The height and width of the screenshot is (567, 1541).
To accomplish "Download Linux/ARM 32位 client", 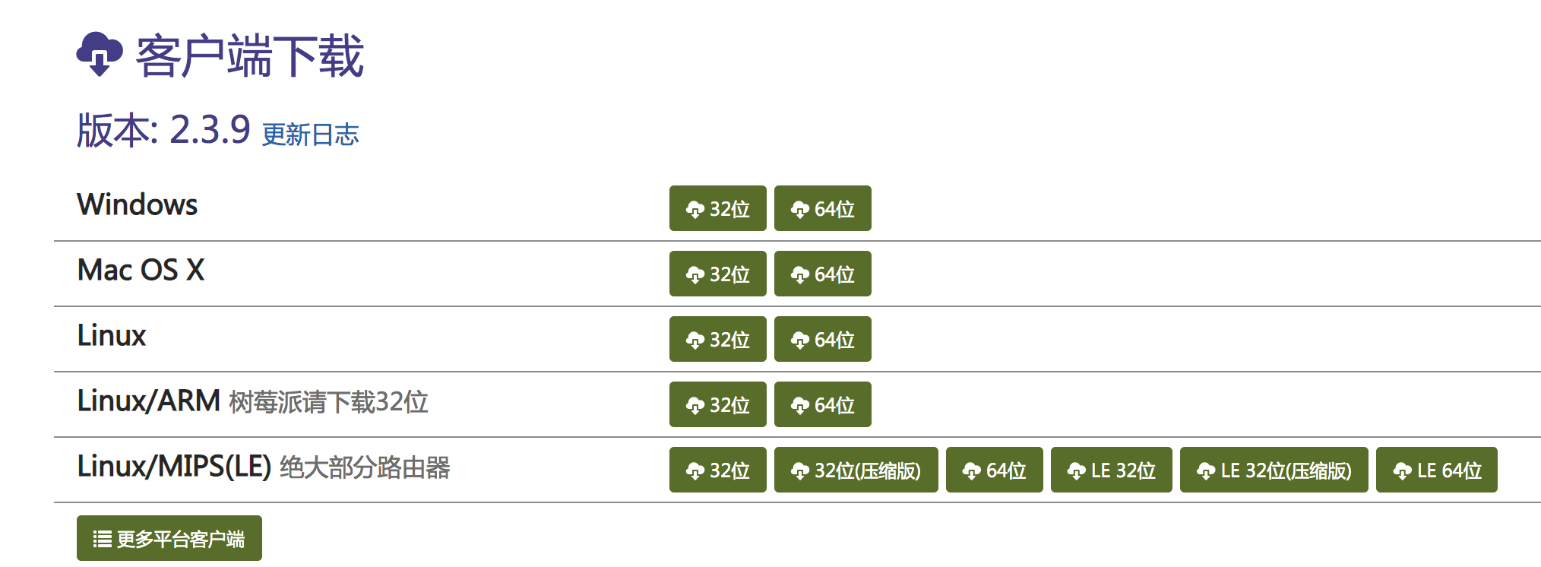I will coord(717,404).
